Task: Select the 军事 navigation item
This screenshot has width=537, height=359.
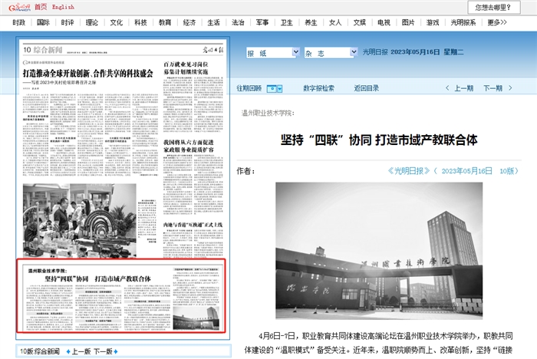Action: [262, 23]
